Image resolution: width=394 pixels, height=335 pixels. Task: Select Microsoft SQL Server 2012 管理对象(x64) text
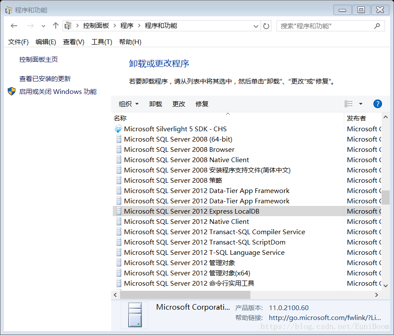pos(187,273)
